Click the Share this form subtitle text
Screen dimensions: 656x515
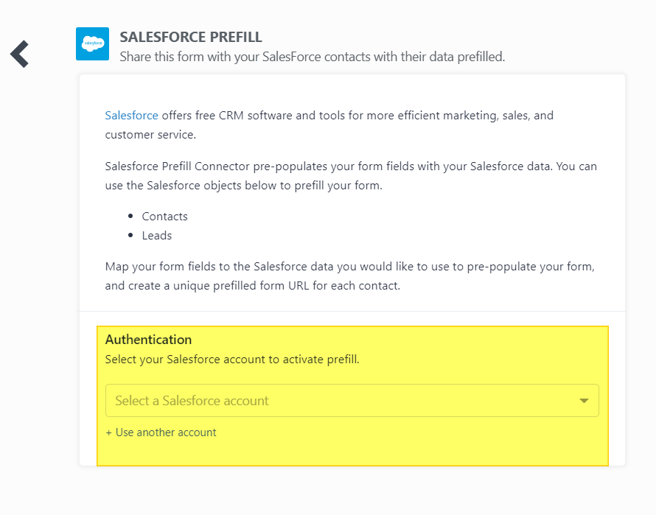pyautogui.click(x=313, y=57)
